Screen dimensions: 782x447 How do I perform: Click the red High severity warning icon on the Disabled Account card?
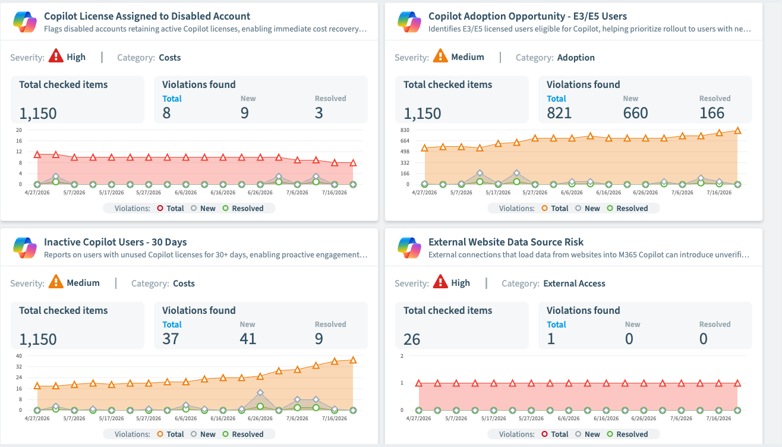(56, 56)
